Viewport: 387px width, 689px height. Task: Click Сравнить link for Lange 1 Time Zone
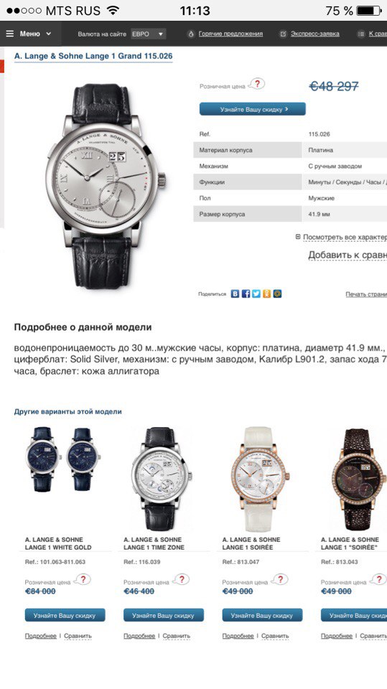(x=177, y=636)
